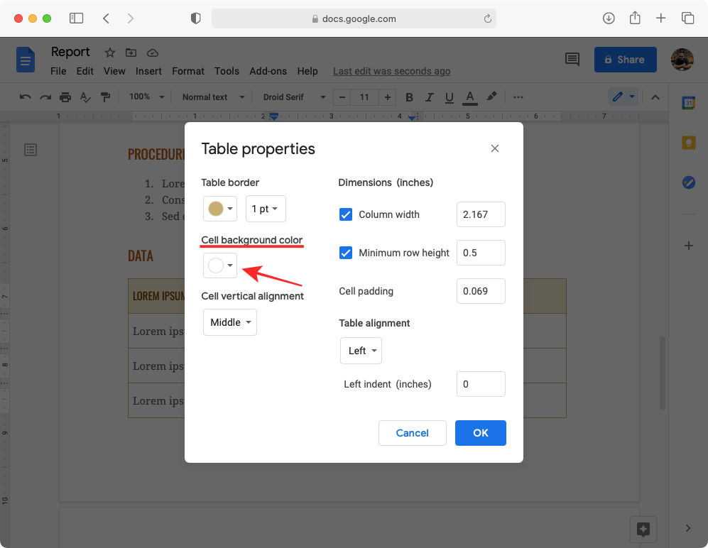Change Table alignment using the Left dropdown
The image size is (708, 548).
pos(361,351)
